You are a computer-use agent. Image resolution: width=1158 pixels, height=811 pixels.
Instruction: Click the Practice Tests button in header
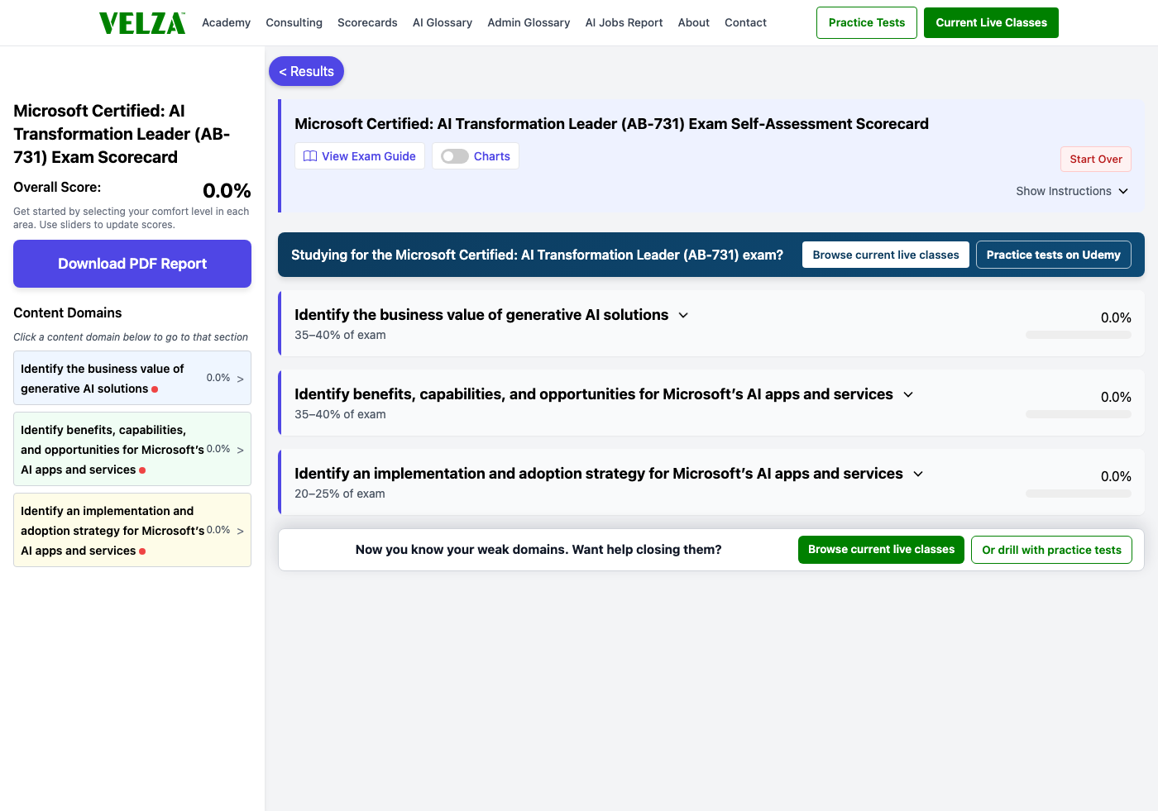click(x=867, y=22)
